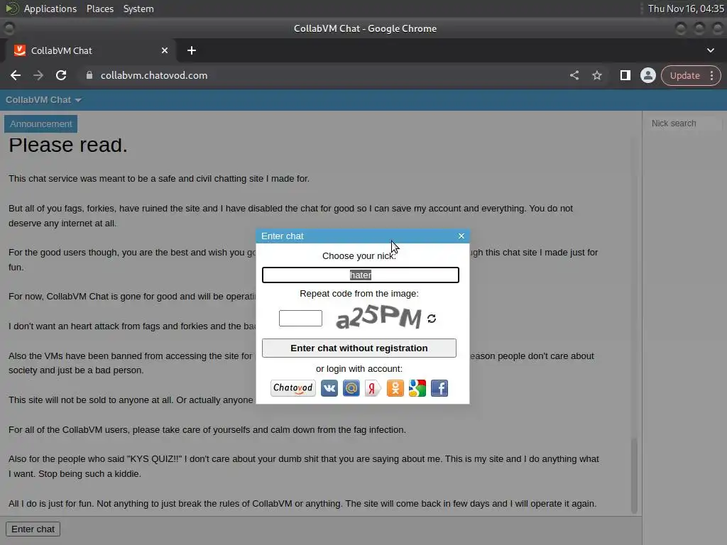The height and width of the screenshot is (545, 727).
Task: Log in with the Mail.ru @ icon
Action: (x=351, y=388)
